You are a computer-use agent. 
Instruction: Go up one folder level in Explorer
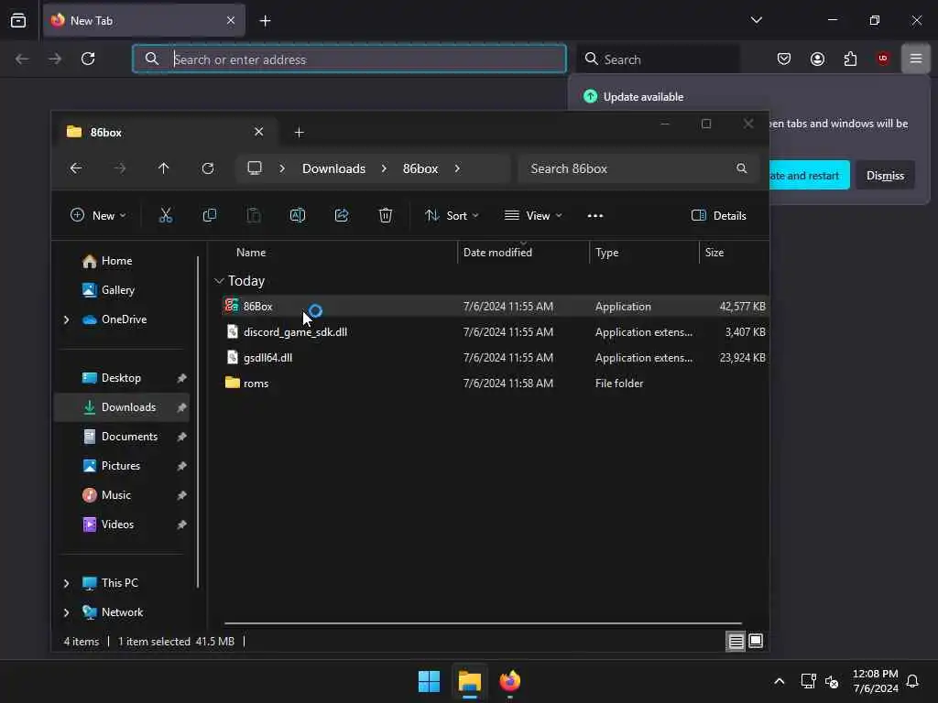click(163, 168)
